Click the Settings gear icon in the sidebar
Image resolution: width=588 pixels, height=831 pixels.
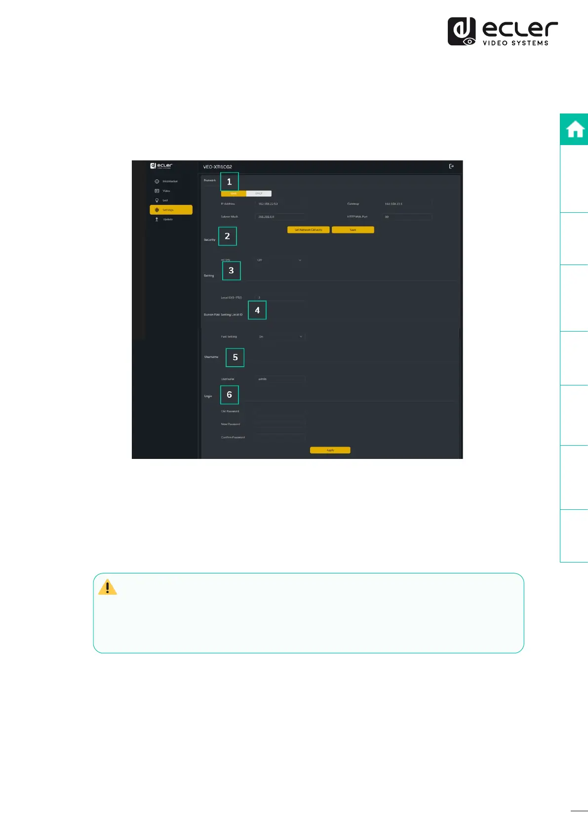click(x=157, y=210)
